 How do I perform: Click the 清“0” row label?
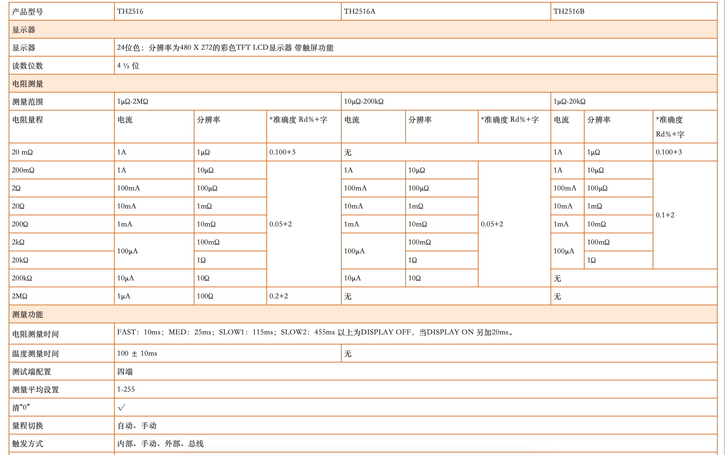point(62,407)
